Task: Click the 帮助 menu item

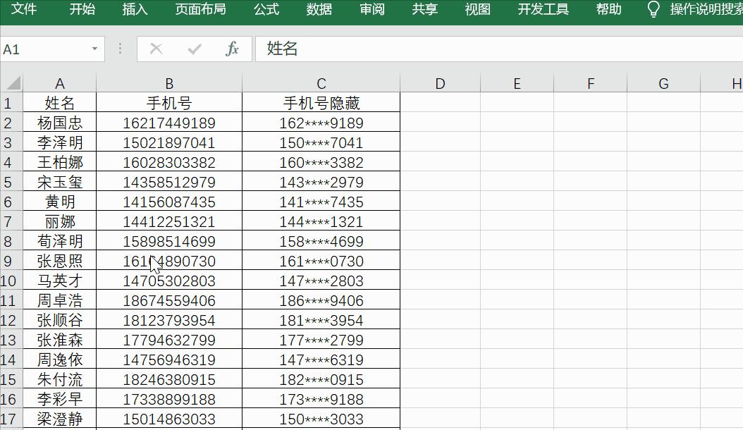Action: click(608, 10)
